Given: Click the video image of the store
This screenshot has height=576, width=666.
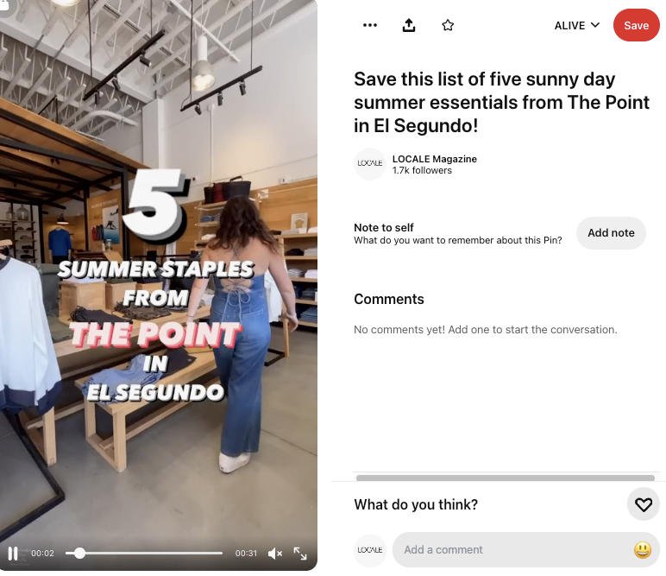Looking at the screenshot, I should (159, 272).
